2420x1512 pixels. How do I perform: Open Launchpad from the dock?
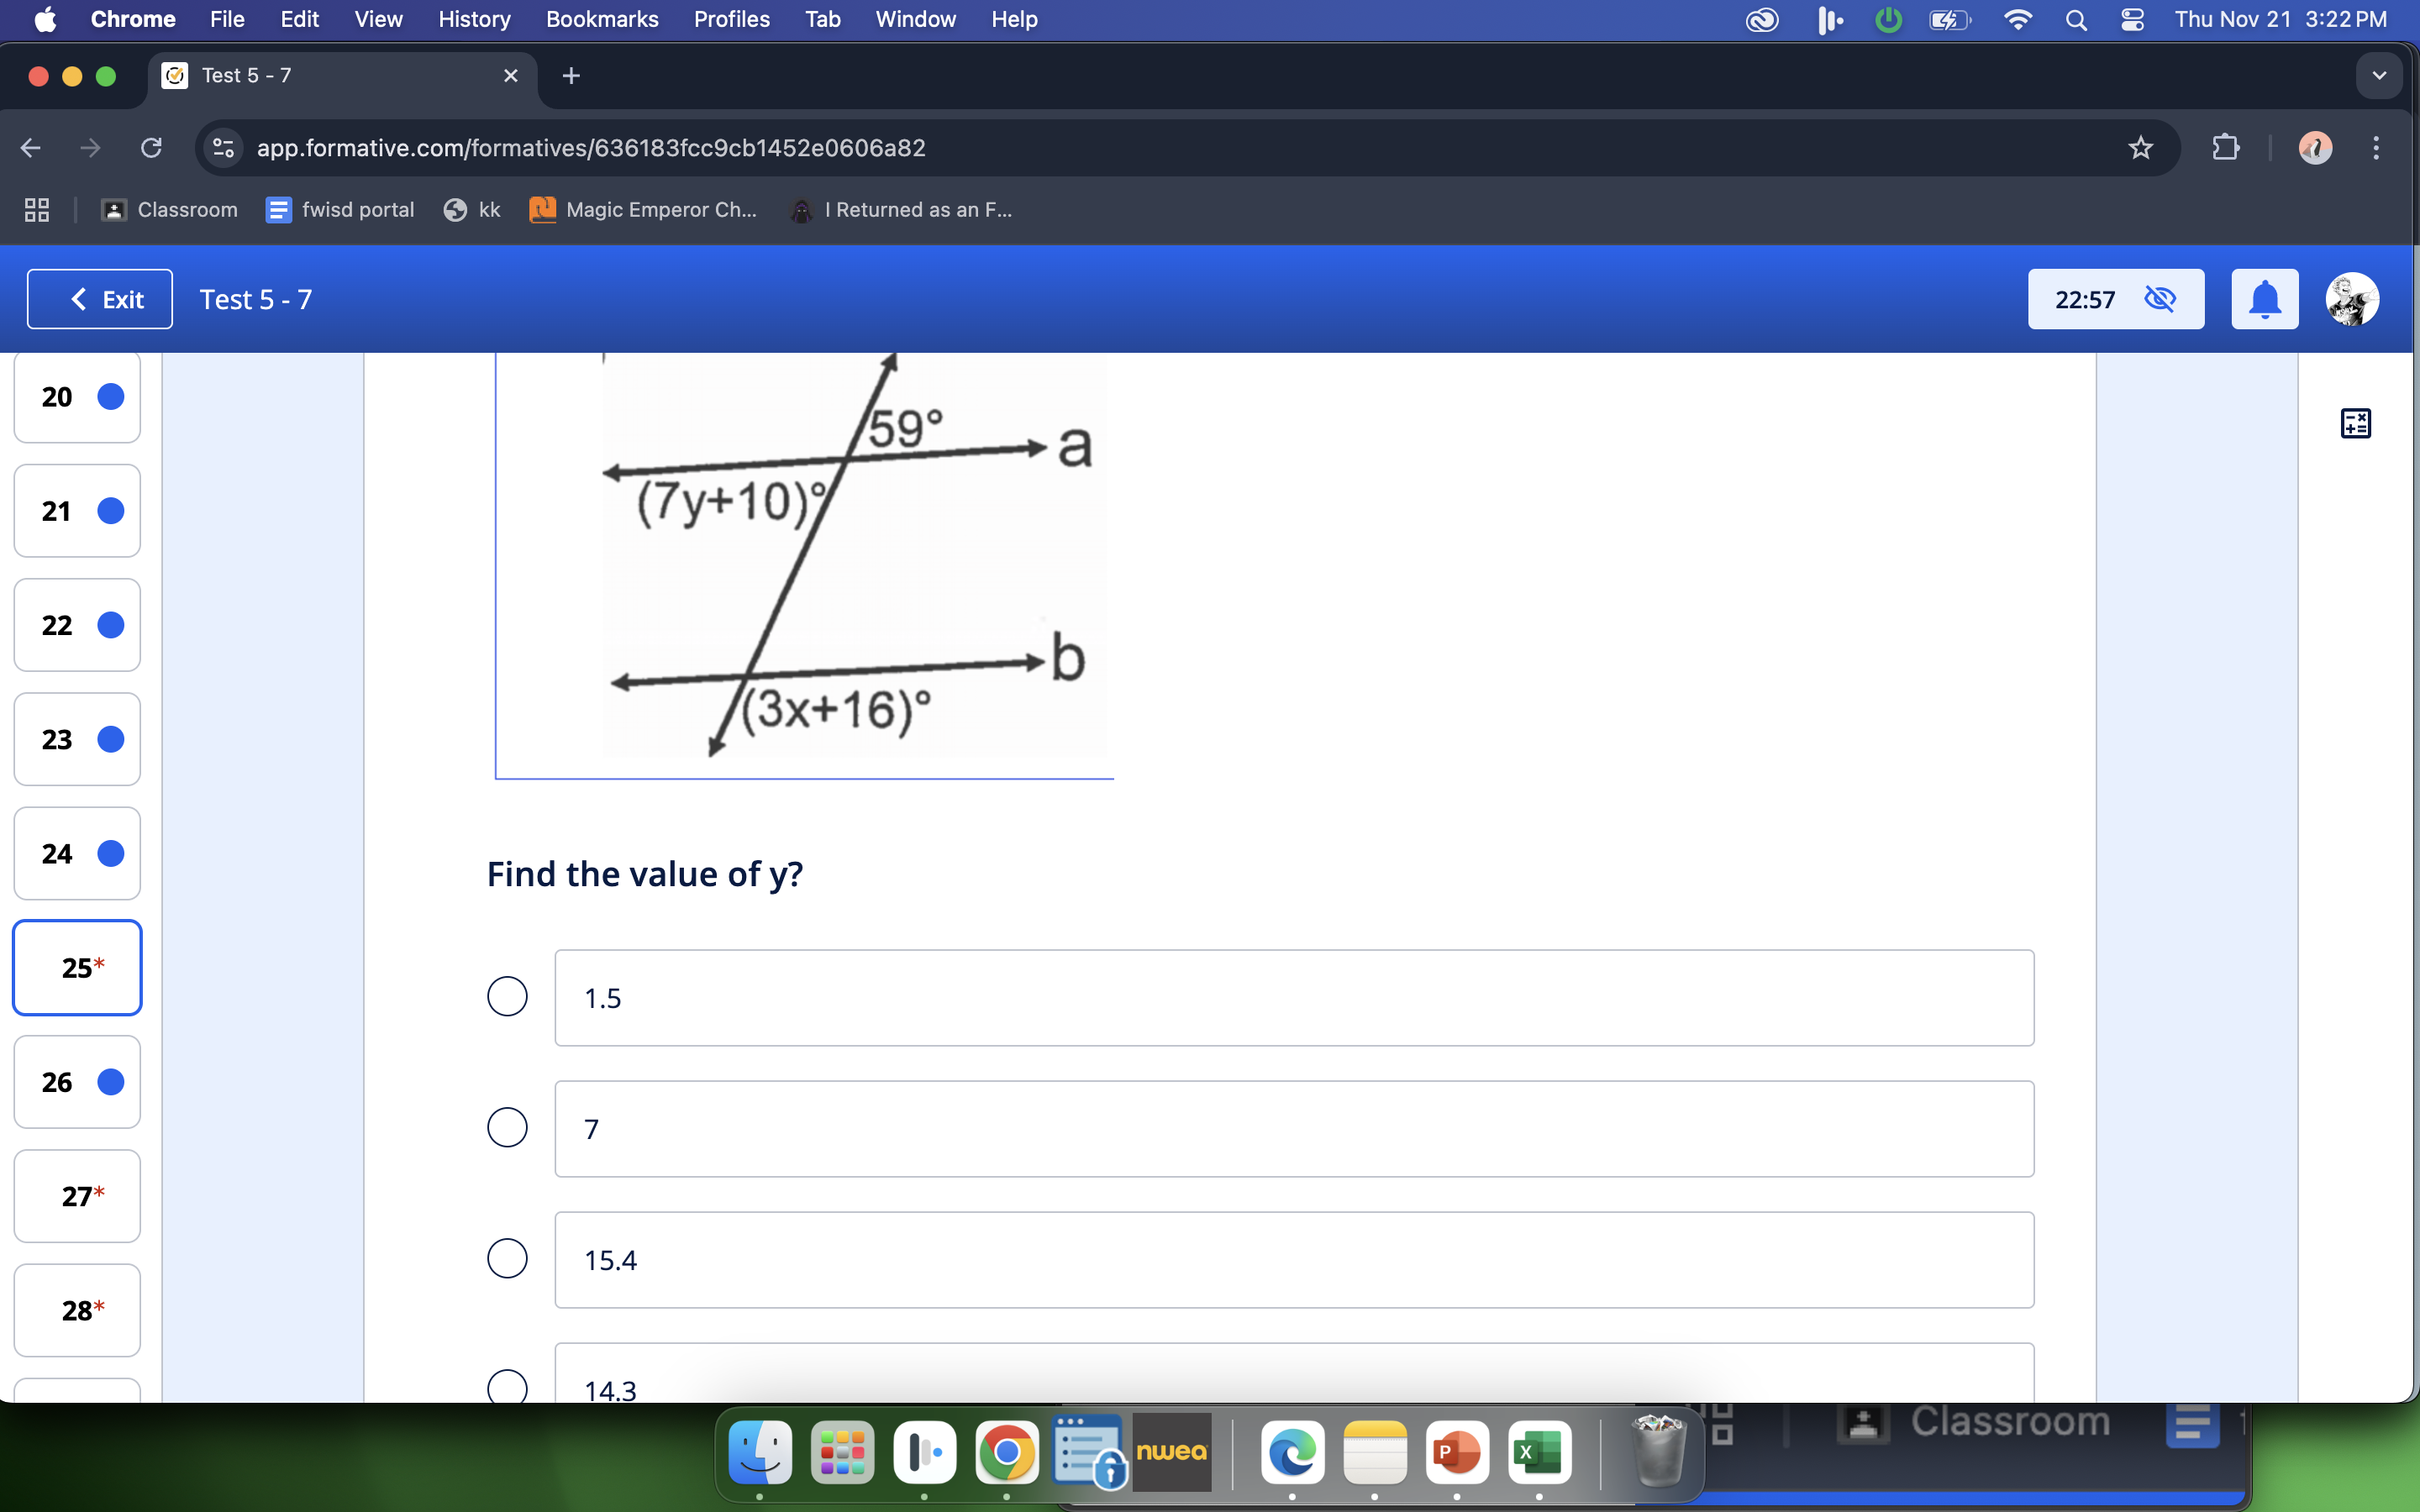(x=842, y=1452)
